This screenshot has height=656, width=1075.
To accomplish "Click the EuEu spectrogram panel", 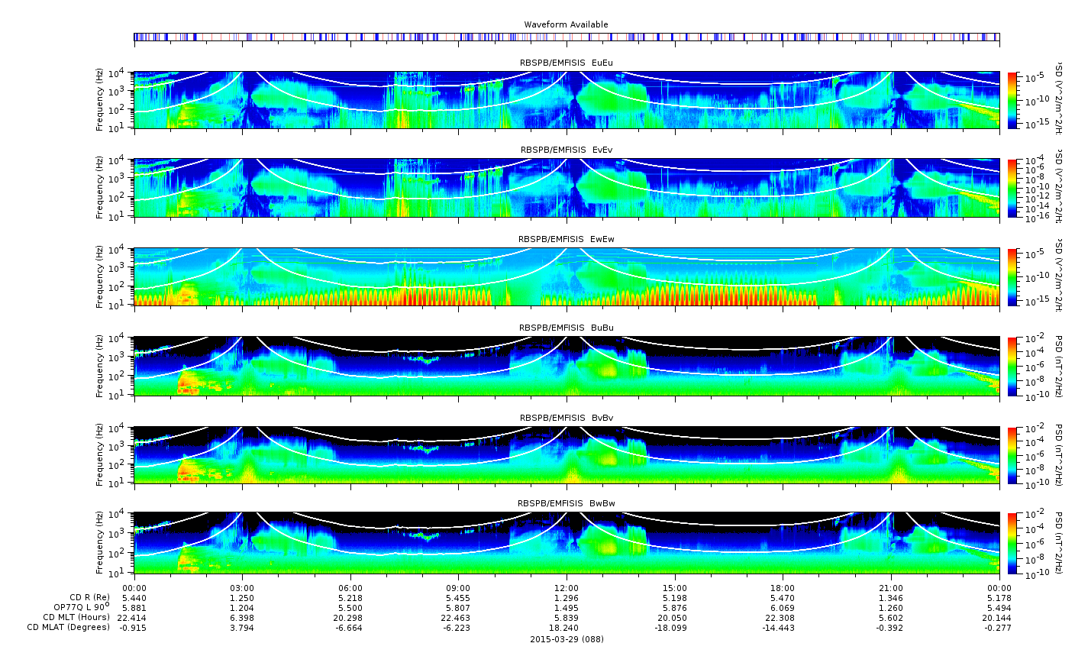I will pyautogui.click(x=567, y=100).
